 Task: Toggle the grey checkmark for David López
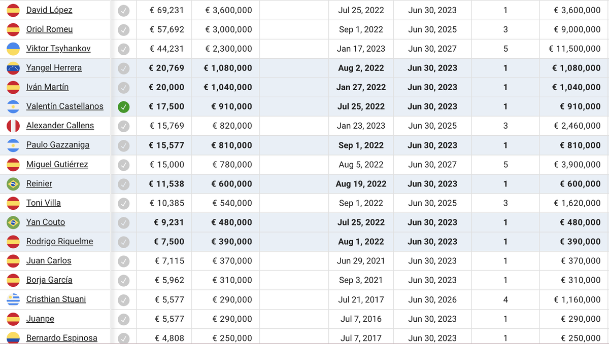click(123, 10)
